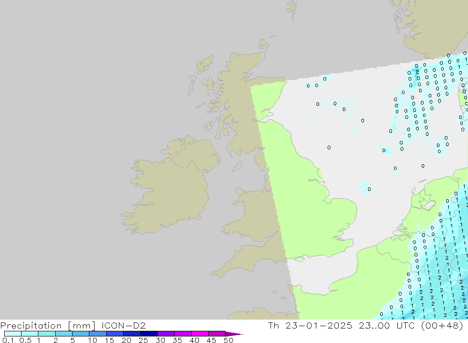Click the '30' legend scale label
468x343 pixels.
[161, 340]
